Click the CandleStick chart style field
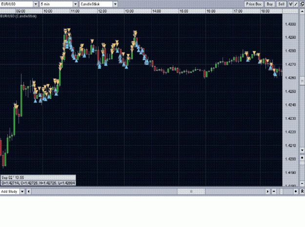The image size is (305, 227). [96, 4]
